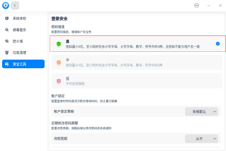This screenshot has height=151, width=226.
Task: Click the 防火墙 icon
Action: point(7,41)
